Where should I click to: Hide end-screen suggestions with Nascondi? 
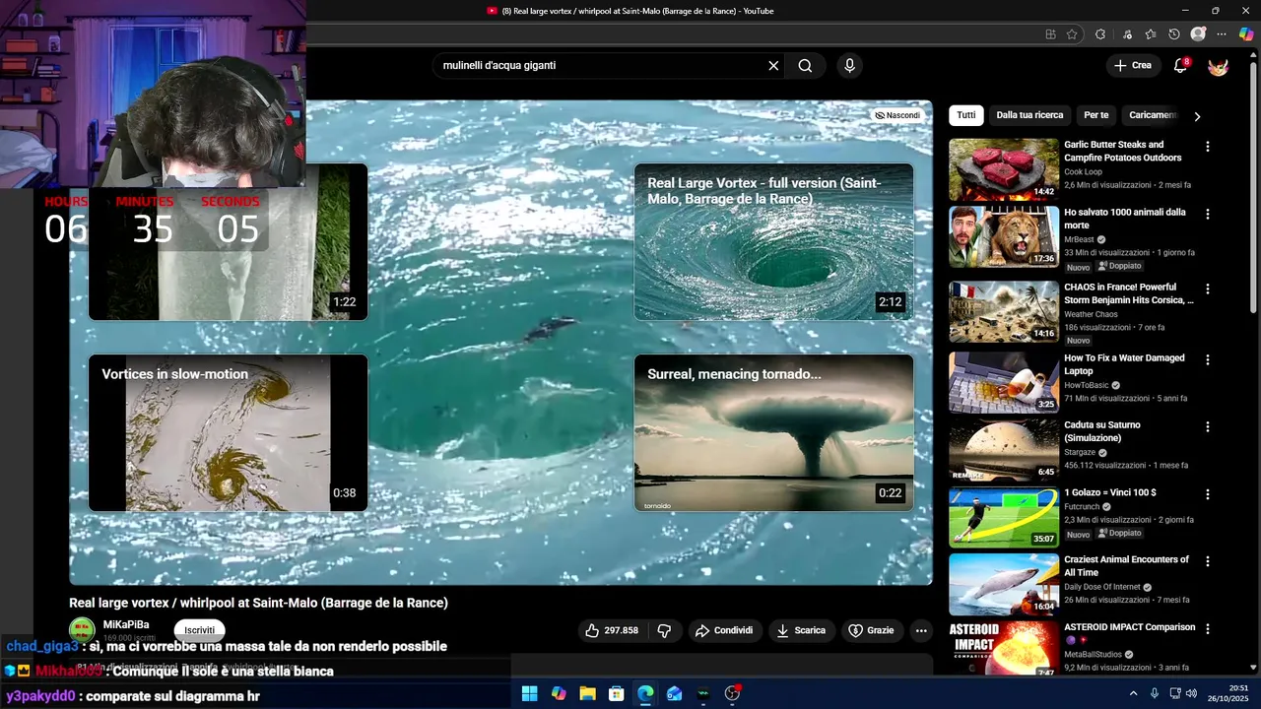pyautogui.click(x=897, y=115)
